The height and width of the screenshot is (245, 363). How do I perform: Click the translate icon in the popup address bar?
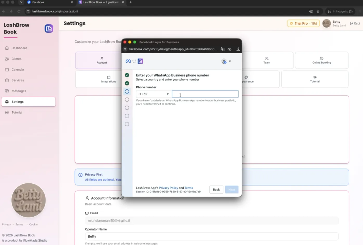coord(223,49)
